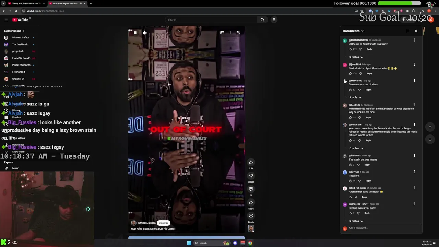
Task: Reply to @jman9099's comment
Action: [x=369, y=73]
